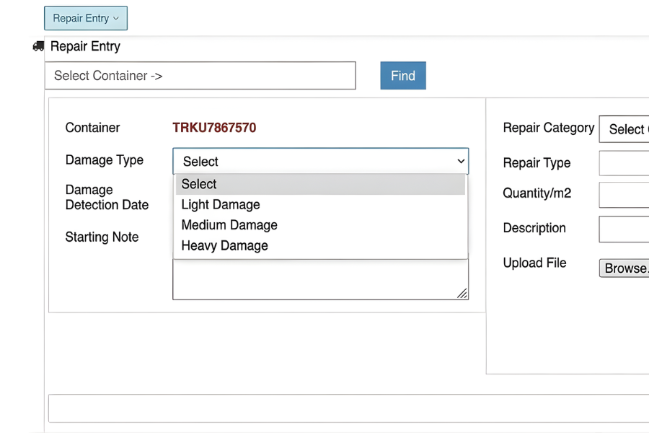Click the Description input box
Viewport: 649px width, 433px height.
[624, 229]
